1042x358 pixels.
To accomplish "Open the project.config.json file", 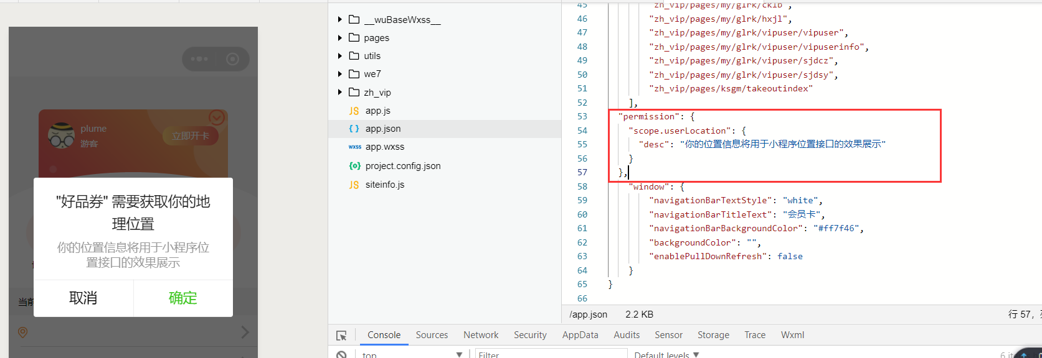I will (x=402, y=166).
